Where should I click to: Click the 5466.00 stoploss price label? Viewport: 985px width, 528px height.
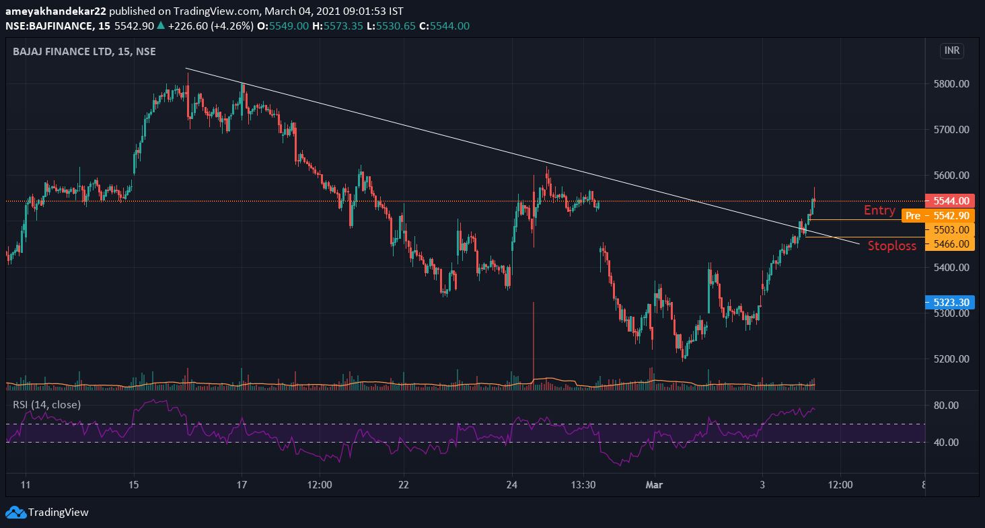[950, 243]
